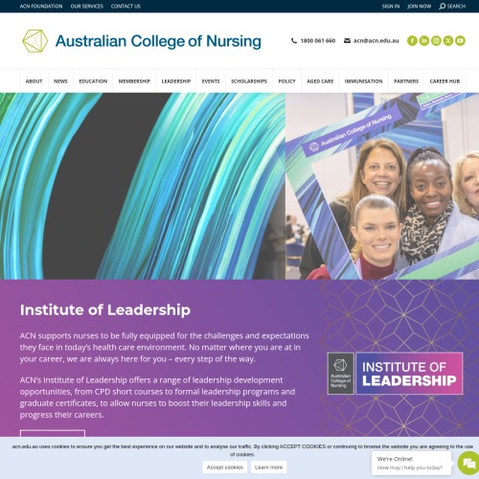
Task: Open the ACN Facebook page icon
Action: click(412, 41)
